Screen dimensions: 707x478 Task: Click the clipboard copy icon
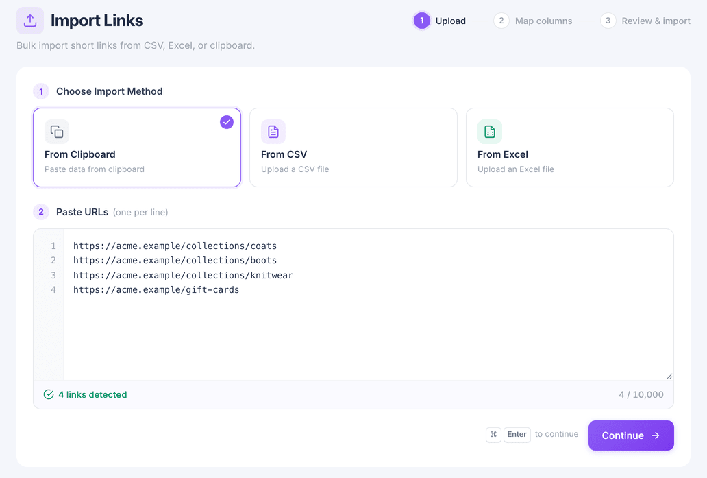[x=57, y=132]
